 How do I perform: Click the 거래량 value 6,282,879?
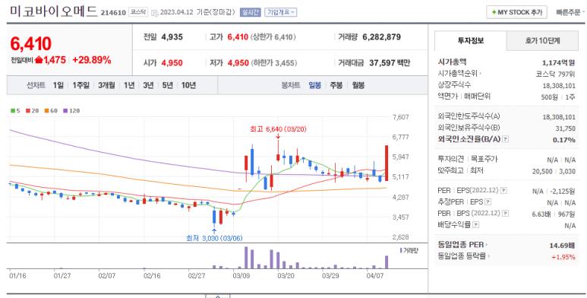[x=381, y=36]
